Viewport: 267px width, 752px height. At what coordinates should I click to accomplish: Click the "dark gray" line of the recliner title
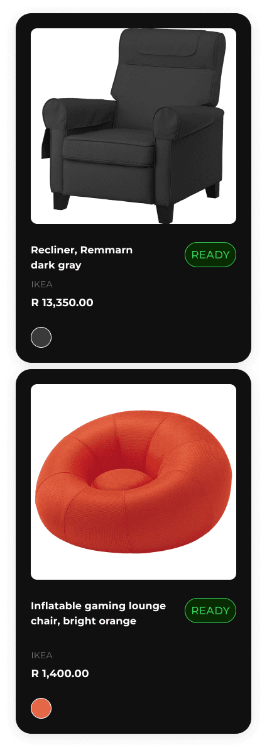(56, 265)
